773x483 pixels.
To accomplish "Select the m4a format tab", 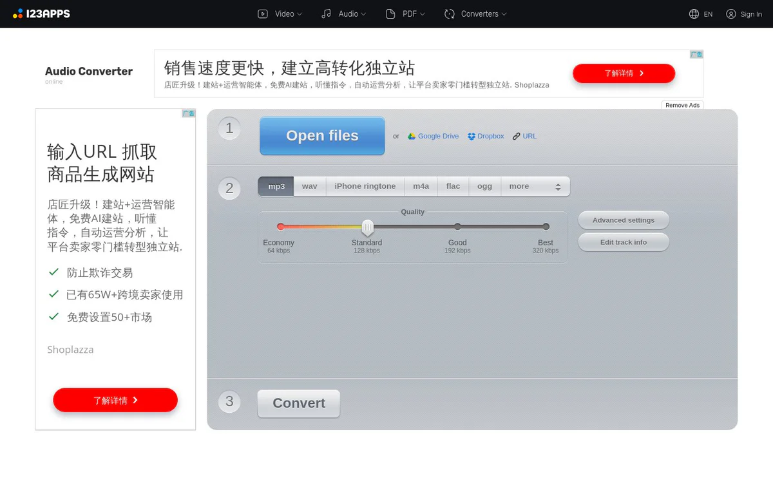I will tap(421, 186).
